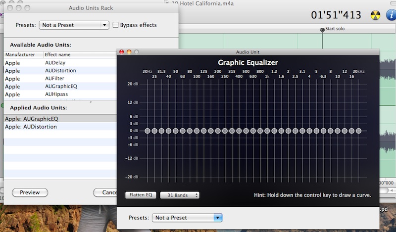396x232 pixels.
Task: Select AUHipass in the available units list
Action: click(56, 94)
